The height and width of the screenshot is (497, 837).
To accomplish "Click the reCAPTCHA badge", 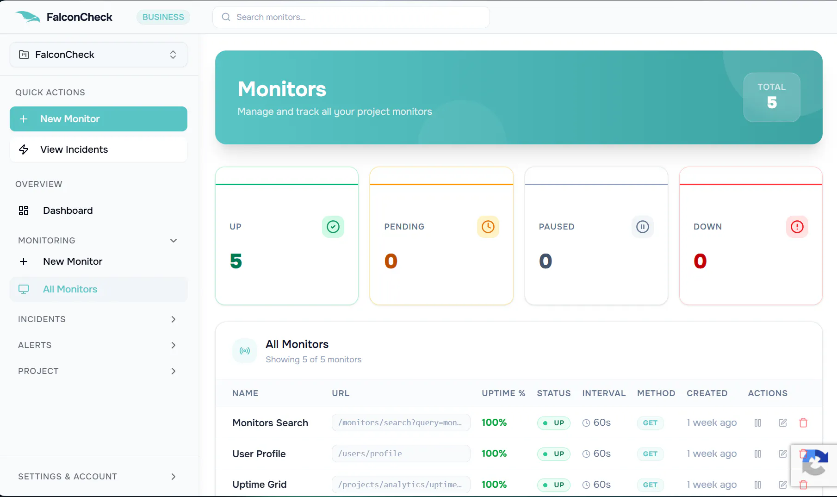I will point(814,465).
